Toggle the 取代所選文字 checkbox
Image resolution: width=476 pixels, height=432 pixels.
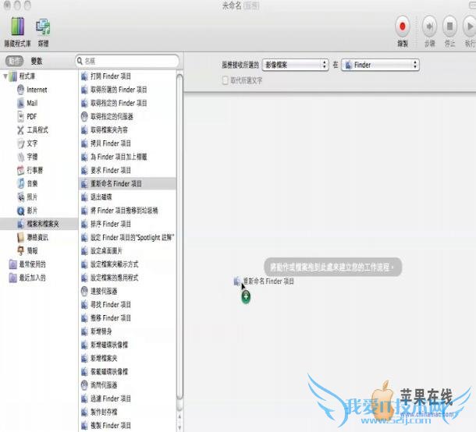point(225,80)
